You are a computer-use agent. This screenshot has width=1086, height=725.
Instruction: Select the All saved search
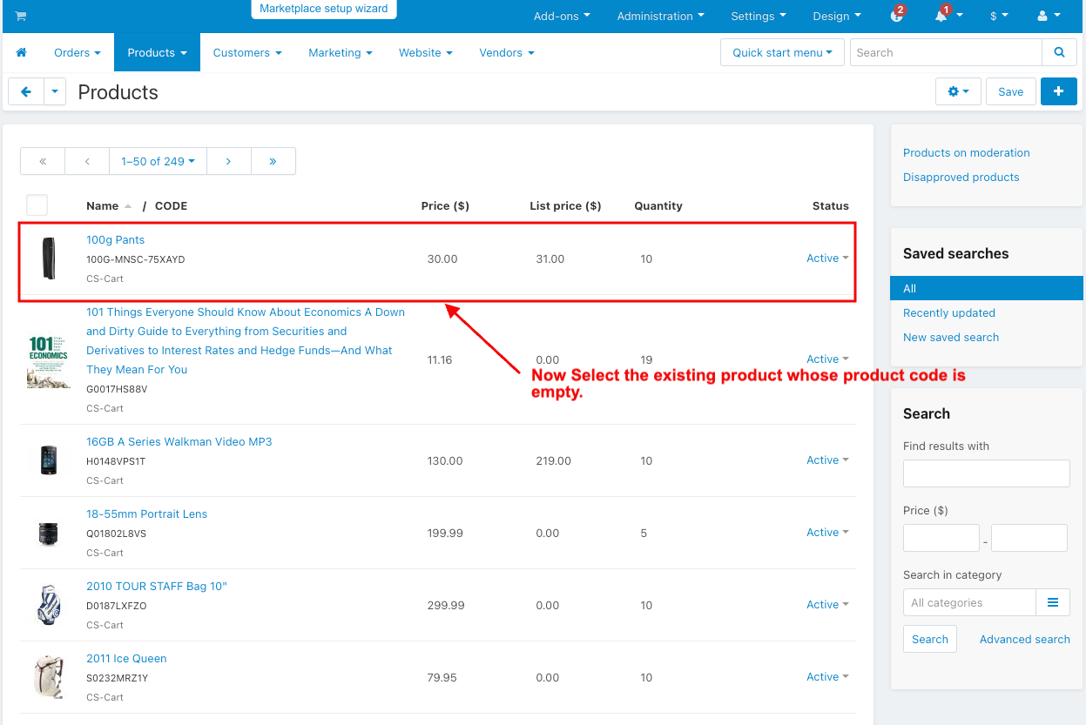(x=987, y=288)
